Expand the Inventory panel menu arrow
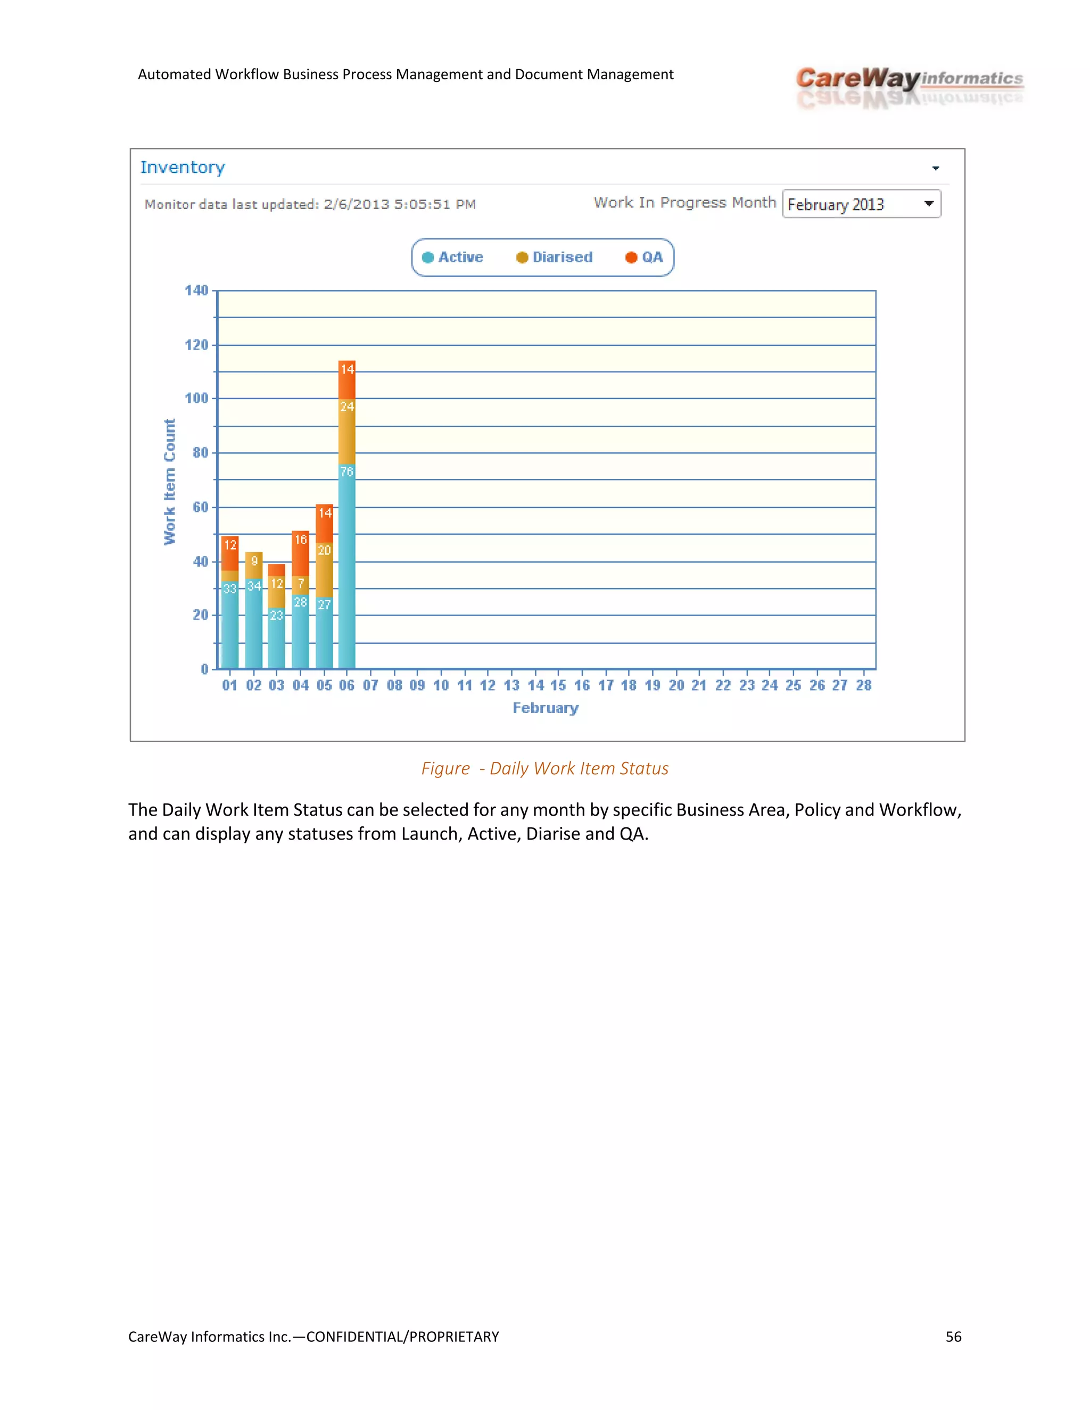1090x1410 pixels. click(935, 169)
